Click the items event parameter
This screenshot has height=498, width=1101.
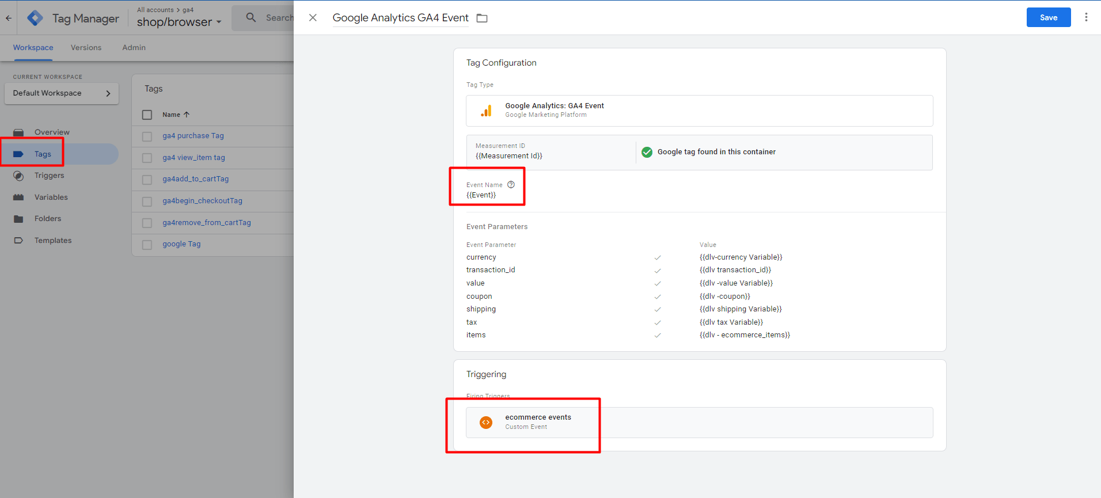pos(476,335)
